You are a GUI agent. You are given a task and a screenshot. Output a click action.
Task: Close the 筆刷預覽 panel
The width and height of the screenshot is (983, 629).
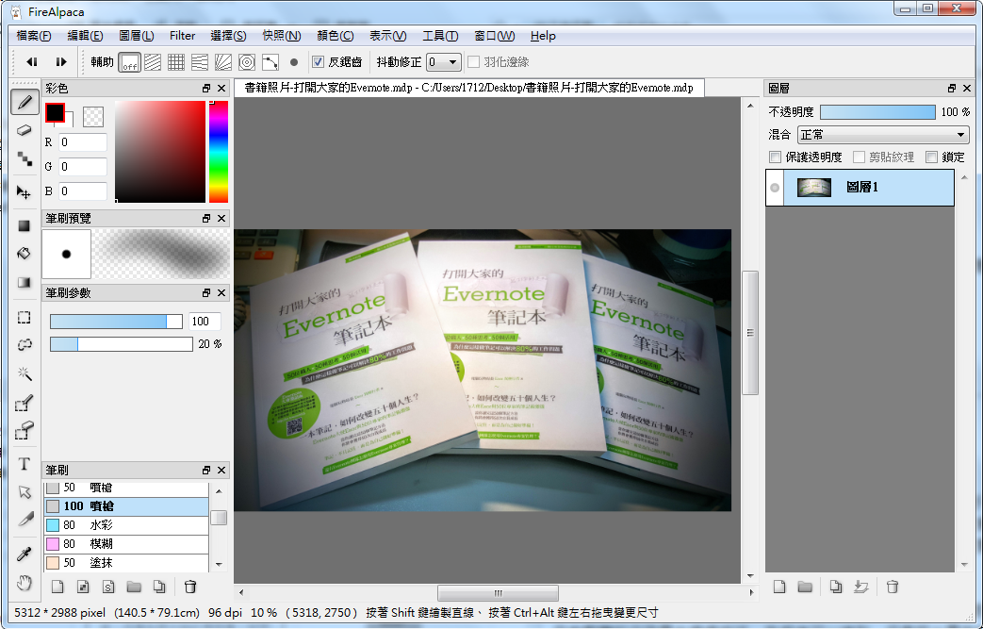pyautogui.click(x=221, y=218)
